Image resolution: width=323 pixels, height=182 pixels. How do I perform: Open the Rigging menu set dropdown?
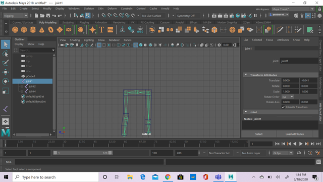point(16,16)
